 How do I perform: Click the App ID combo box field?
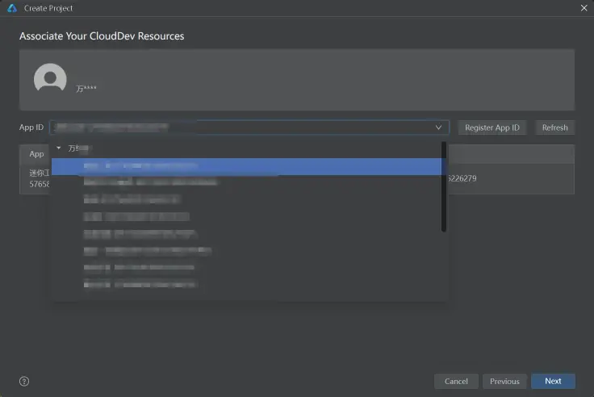pyautogui.click(x=242, y=127)
